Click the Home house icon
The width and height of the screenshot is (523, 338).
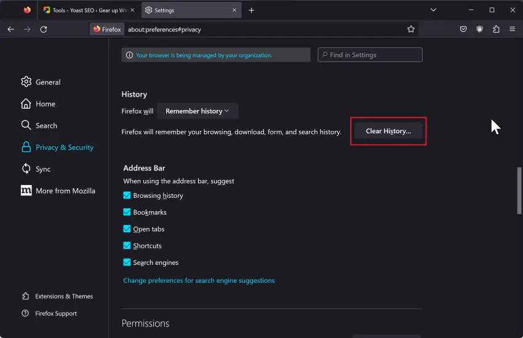pos(26,104)
